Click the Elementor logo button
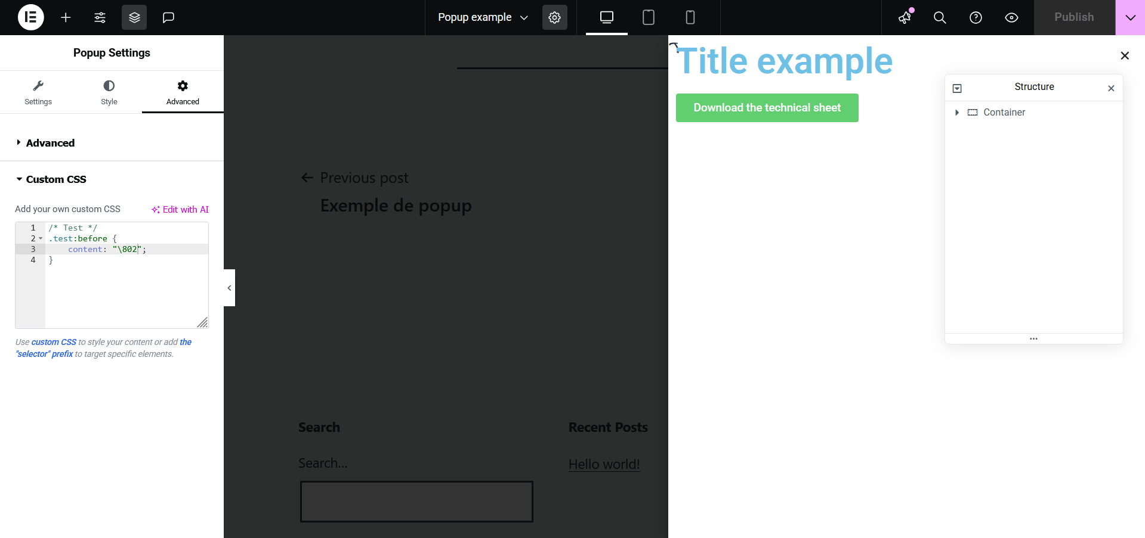 (31, 17)
